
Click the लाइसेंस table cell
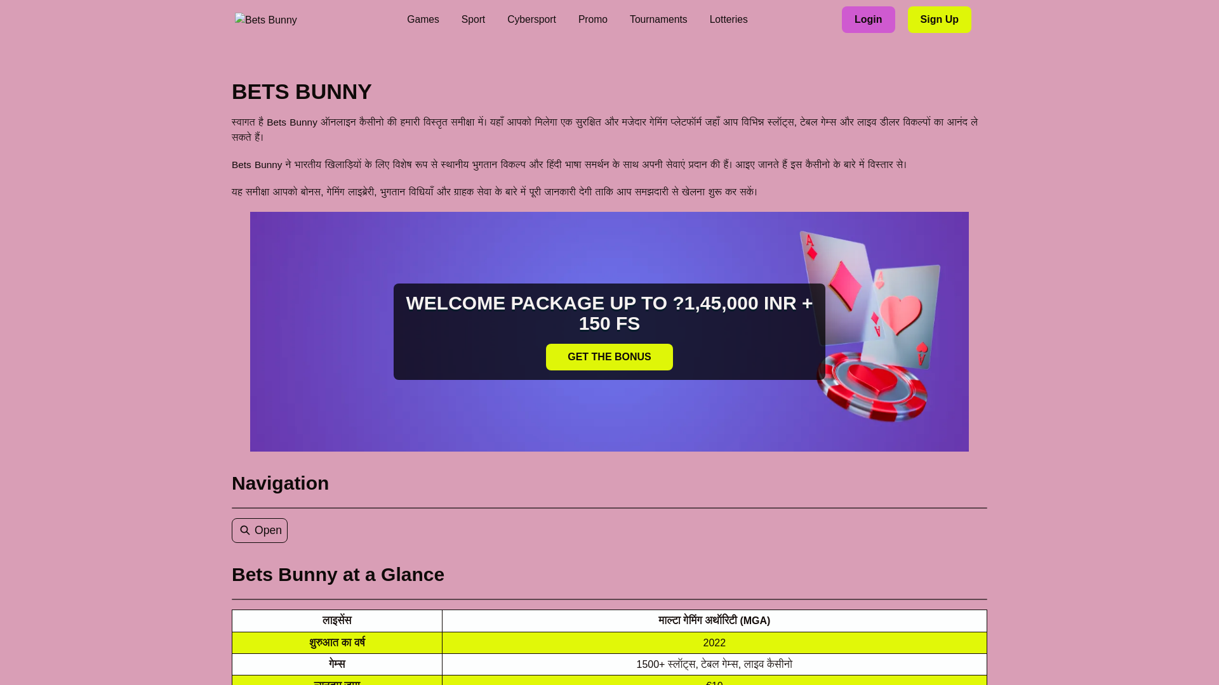pyautogui.click(x=337, y=621)
